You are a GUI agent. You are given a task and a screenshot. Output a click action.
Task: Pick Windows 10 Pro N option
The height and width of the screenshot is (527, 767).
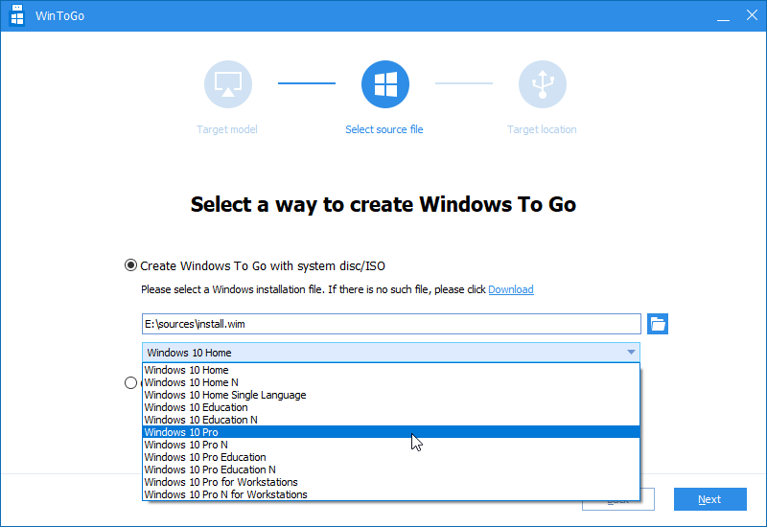click(391, 445)
